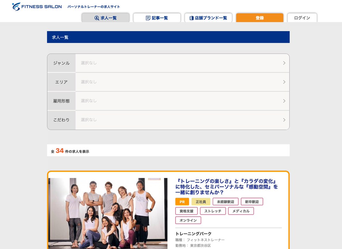Select the 新卒歓迎 tag

point(252,202)
